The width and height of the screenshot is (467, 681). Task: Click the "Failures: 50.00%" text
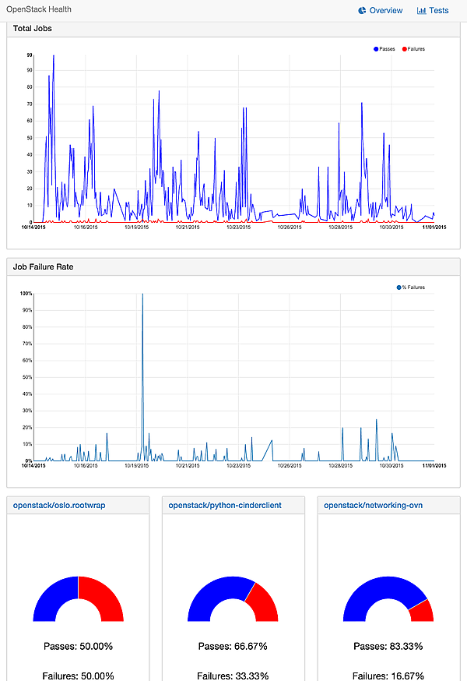tap(78, 676)
